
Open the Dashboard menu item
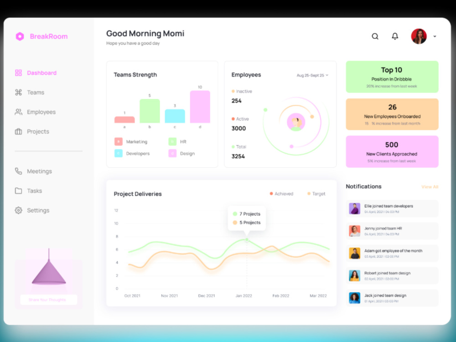(42, 73)
